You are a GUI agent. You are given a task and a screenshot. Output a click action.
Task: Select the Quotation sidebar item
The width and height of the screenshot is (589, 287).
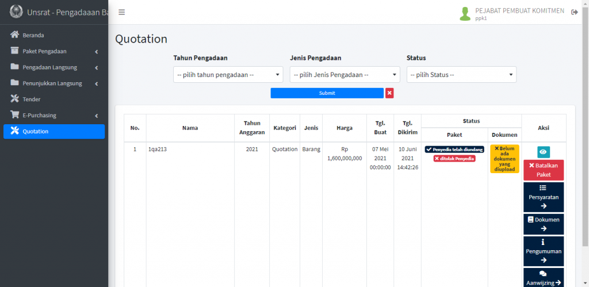tap(36, 131)
